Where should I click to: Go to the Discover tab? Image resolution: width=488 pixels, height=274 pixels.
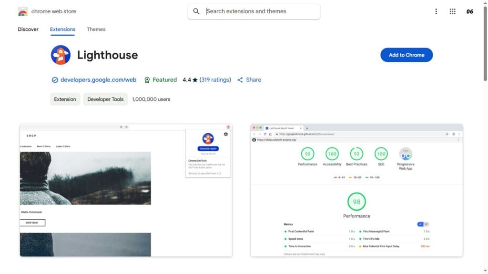(28, 29)
